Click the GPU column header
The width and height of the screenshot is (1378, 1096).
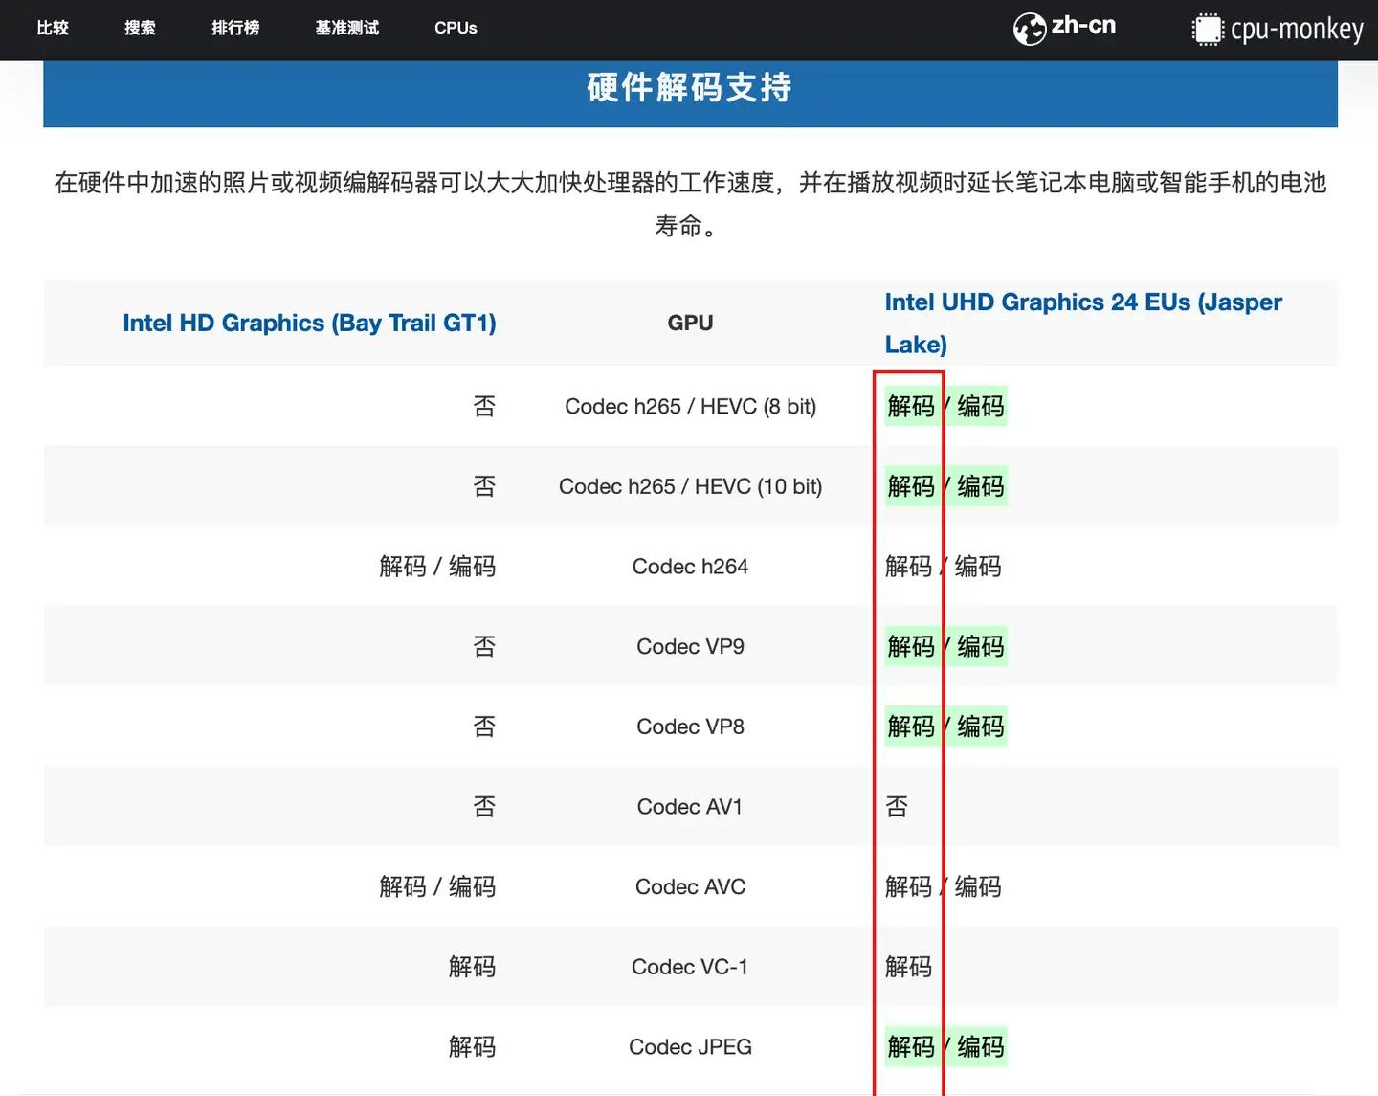[690, 323]
